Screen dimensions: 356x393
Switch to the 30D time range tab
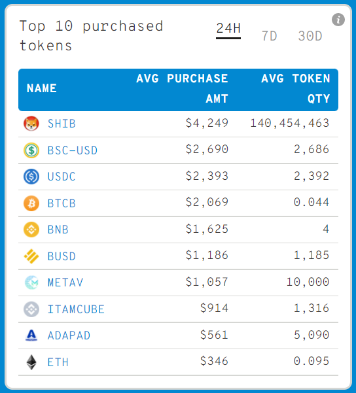point(310,36)
